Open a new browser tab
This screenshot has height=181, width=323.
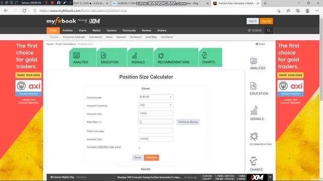coord(265,4)
